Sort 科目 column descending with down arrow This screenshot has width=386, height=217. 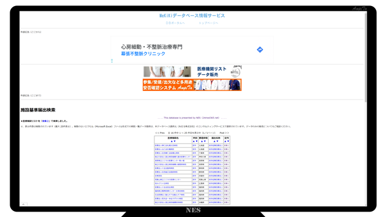coord(197,141)
